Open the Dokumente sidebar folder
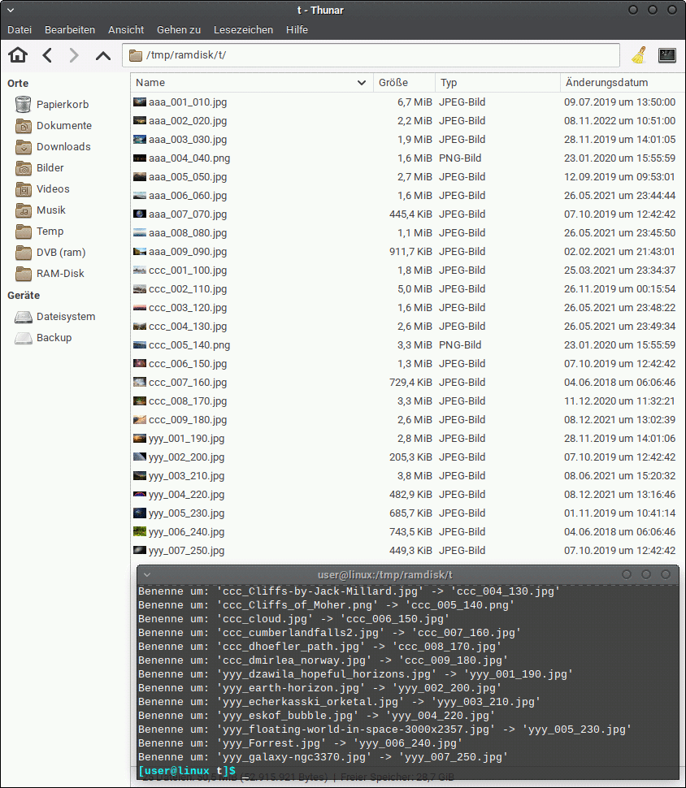686x788 pixels. [54, 126]
